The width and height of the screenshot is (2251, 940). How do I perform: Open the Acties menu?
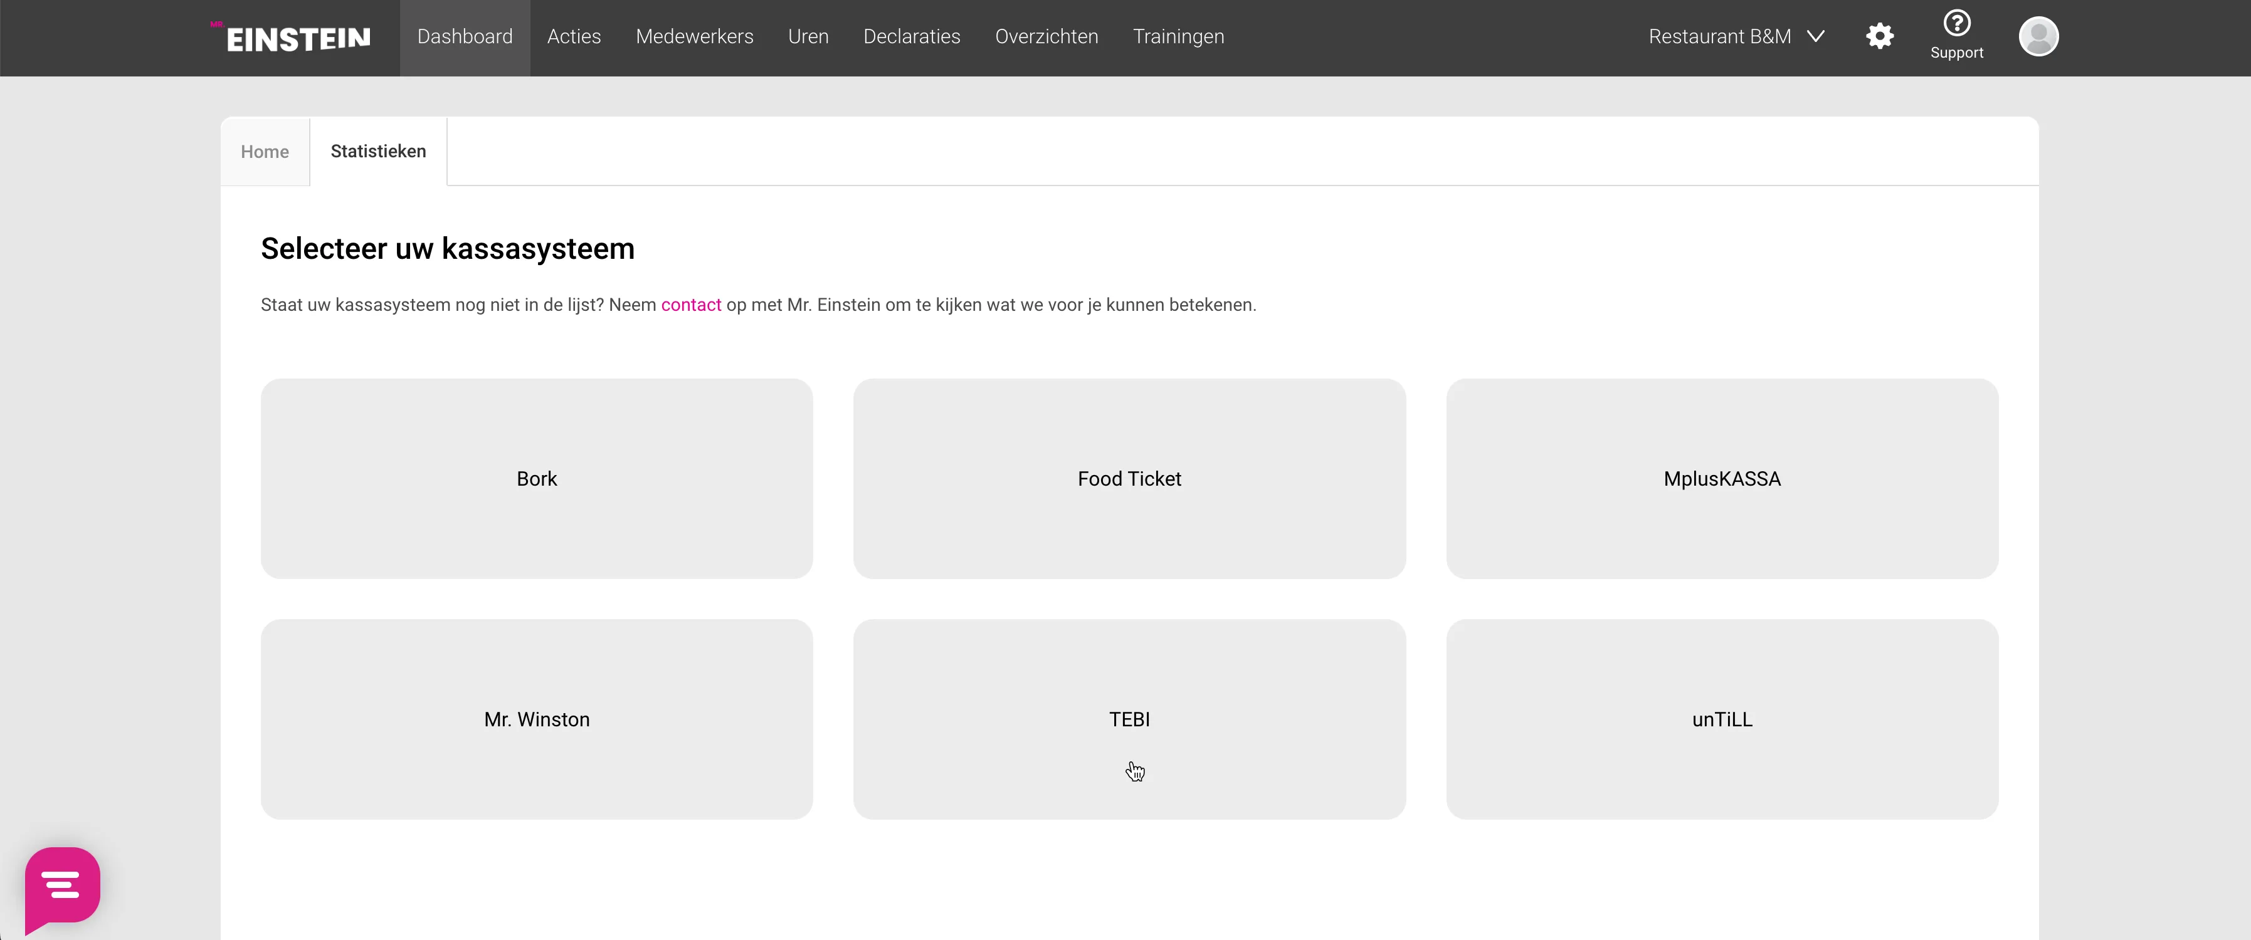tap(573, 37)
